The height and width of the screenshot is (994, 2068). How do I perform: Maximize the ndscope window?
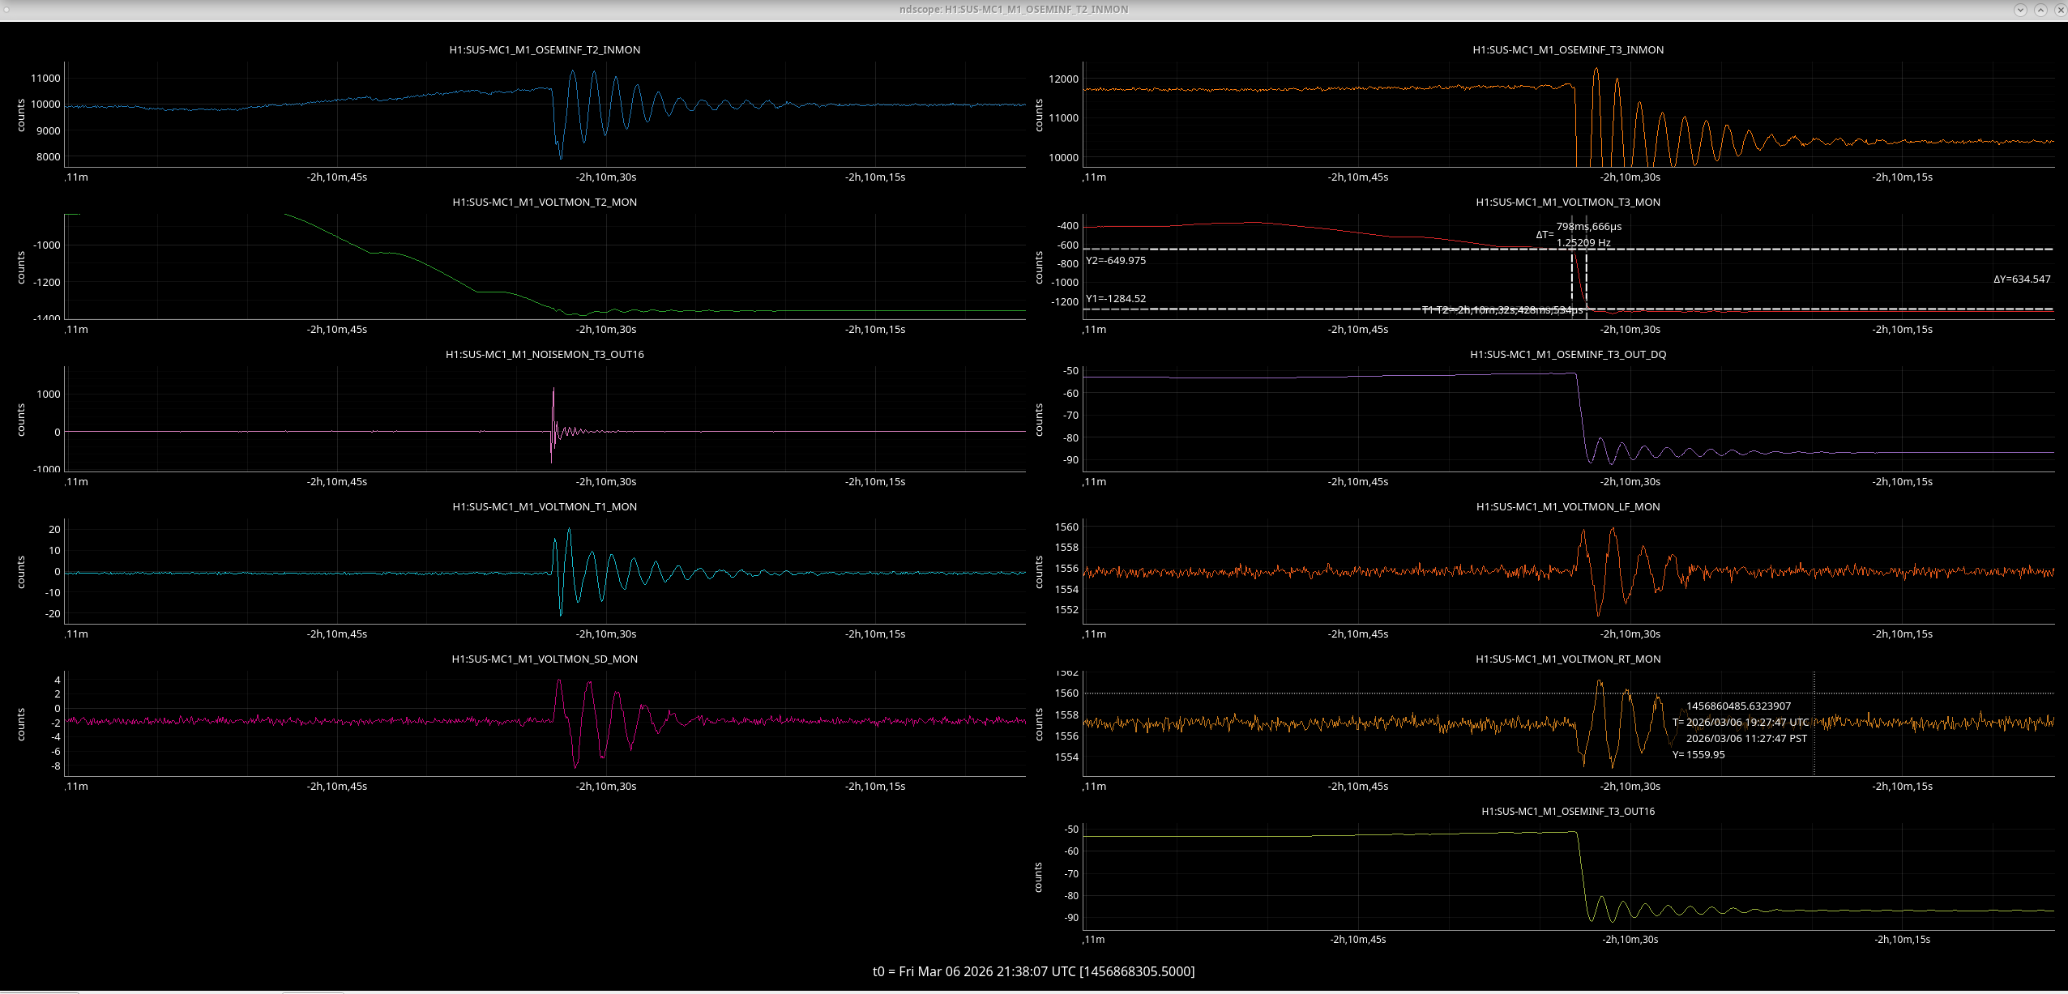tap(2040, 10)
